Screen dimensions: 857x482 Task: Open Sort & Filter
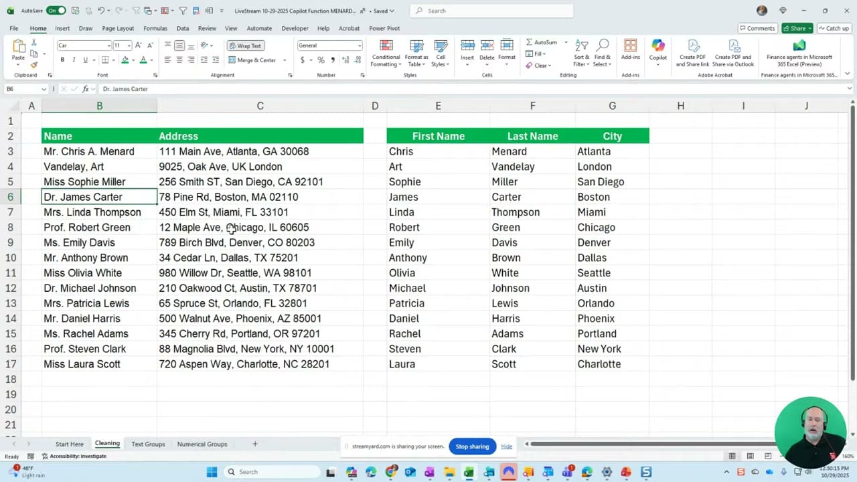click(580, 54)
